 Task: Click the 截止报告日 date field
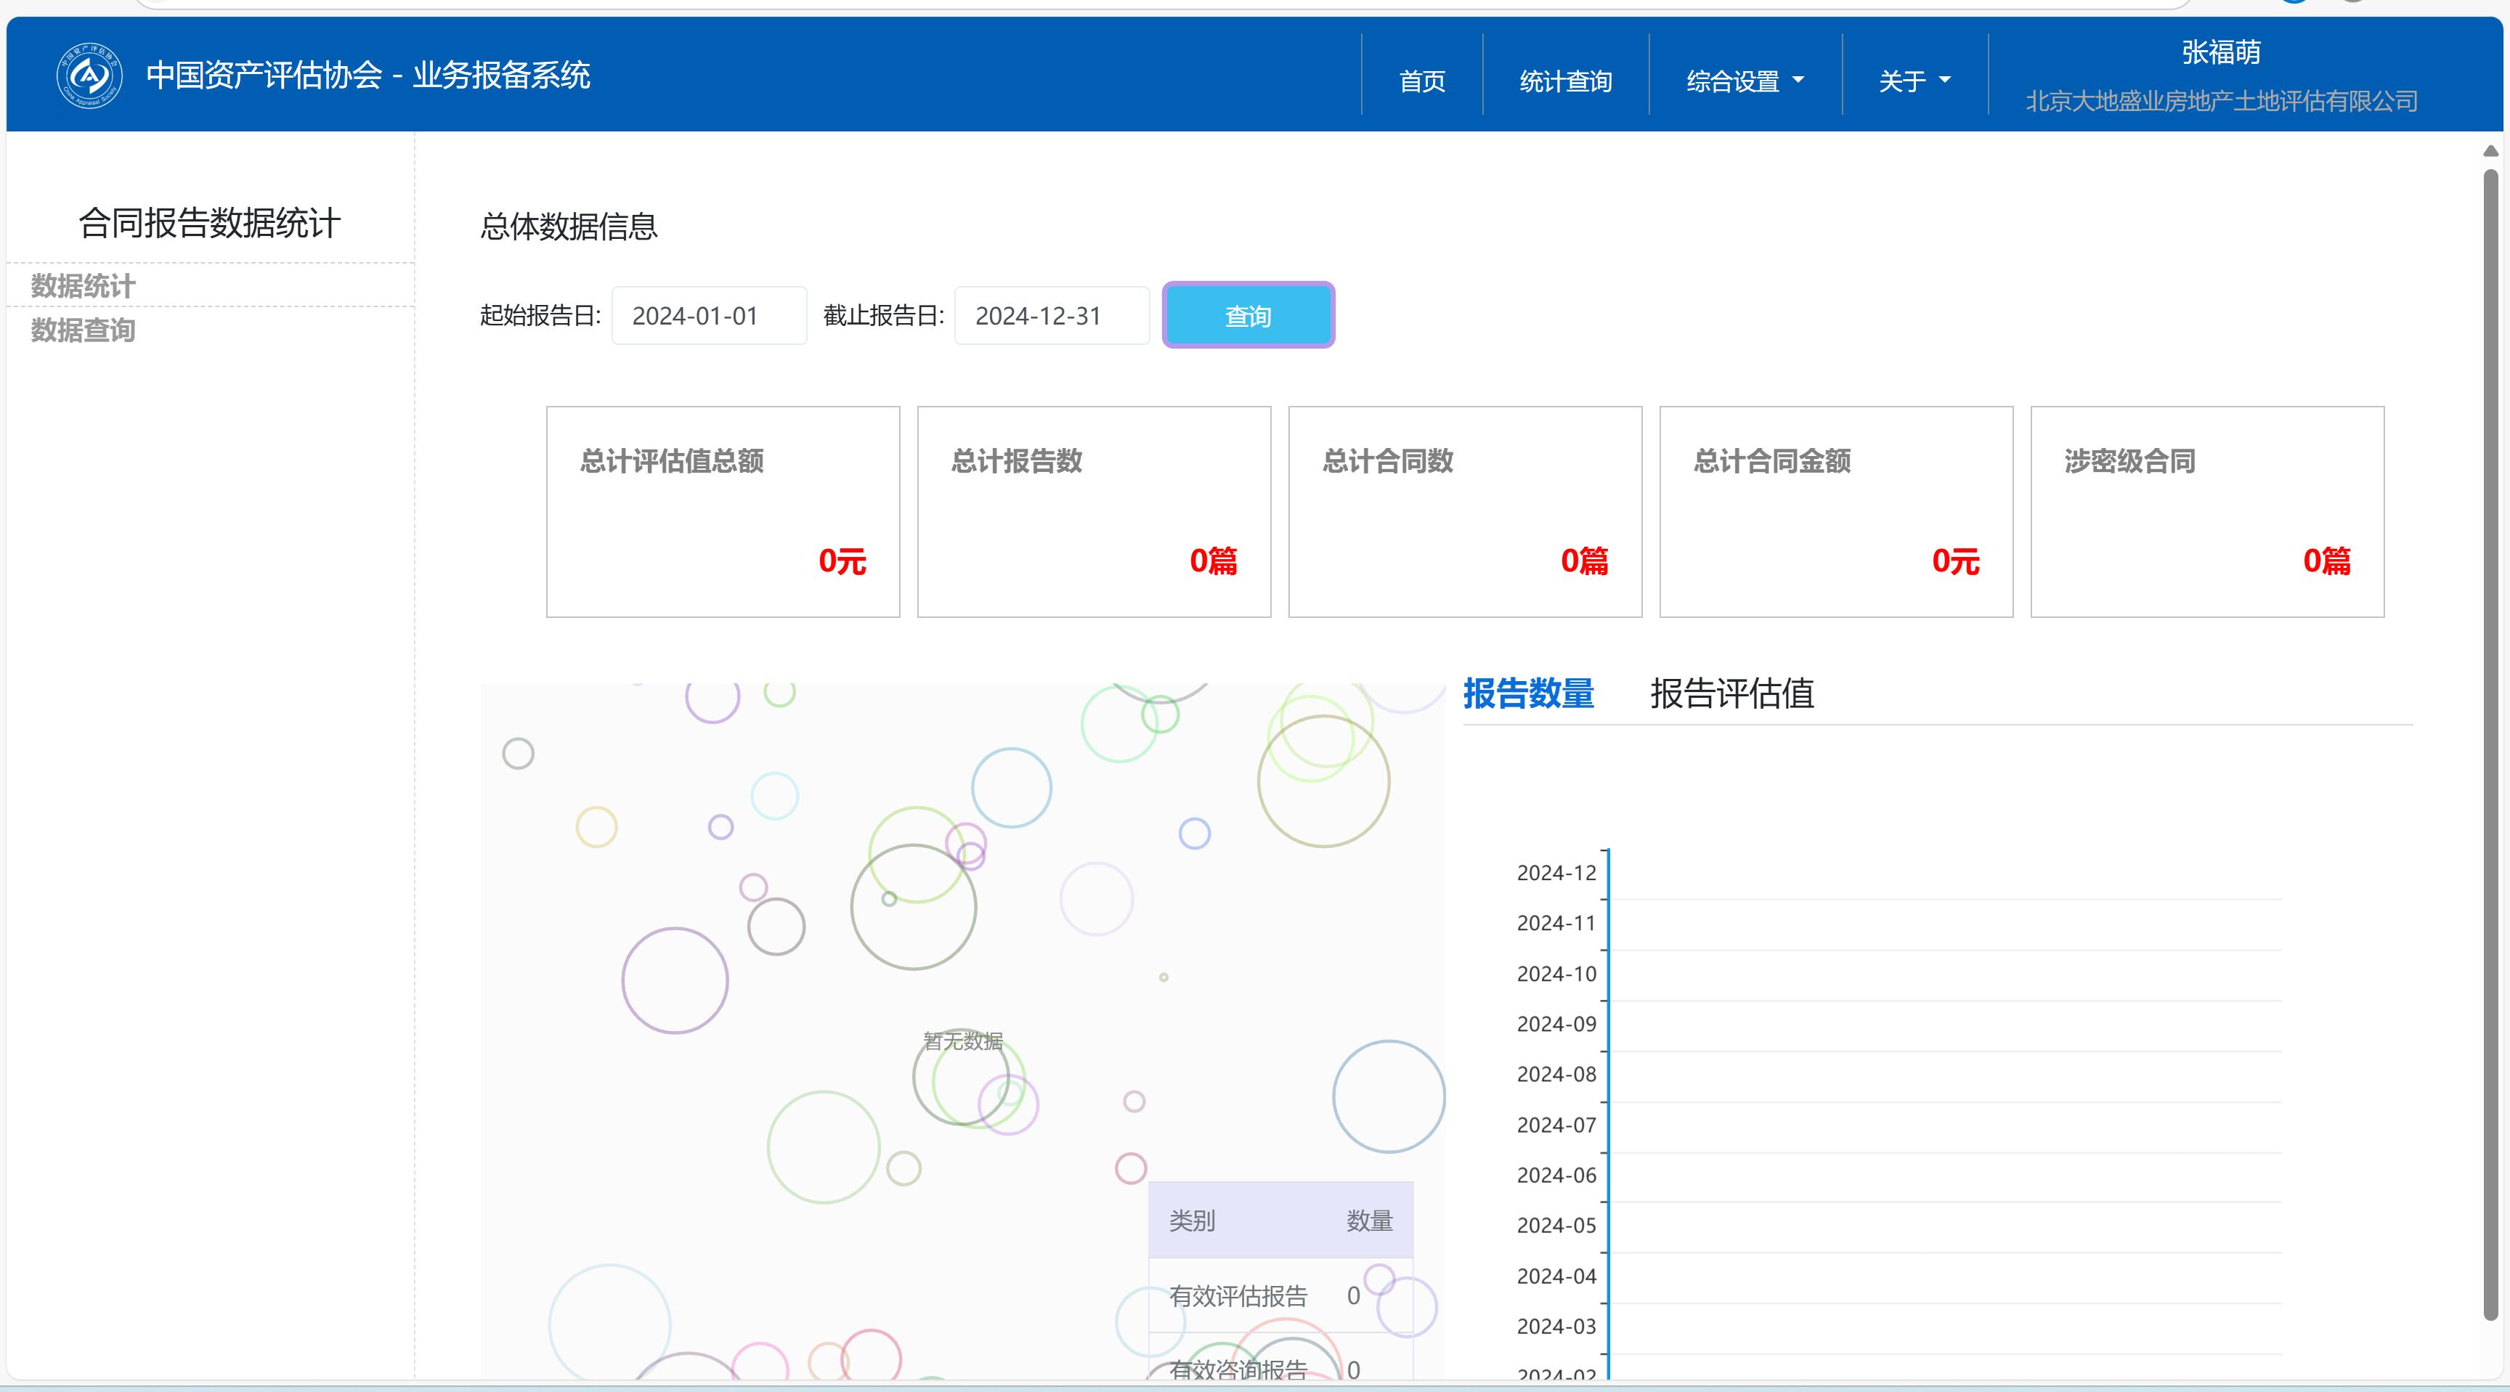pos(1052,316)
